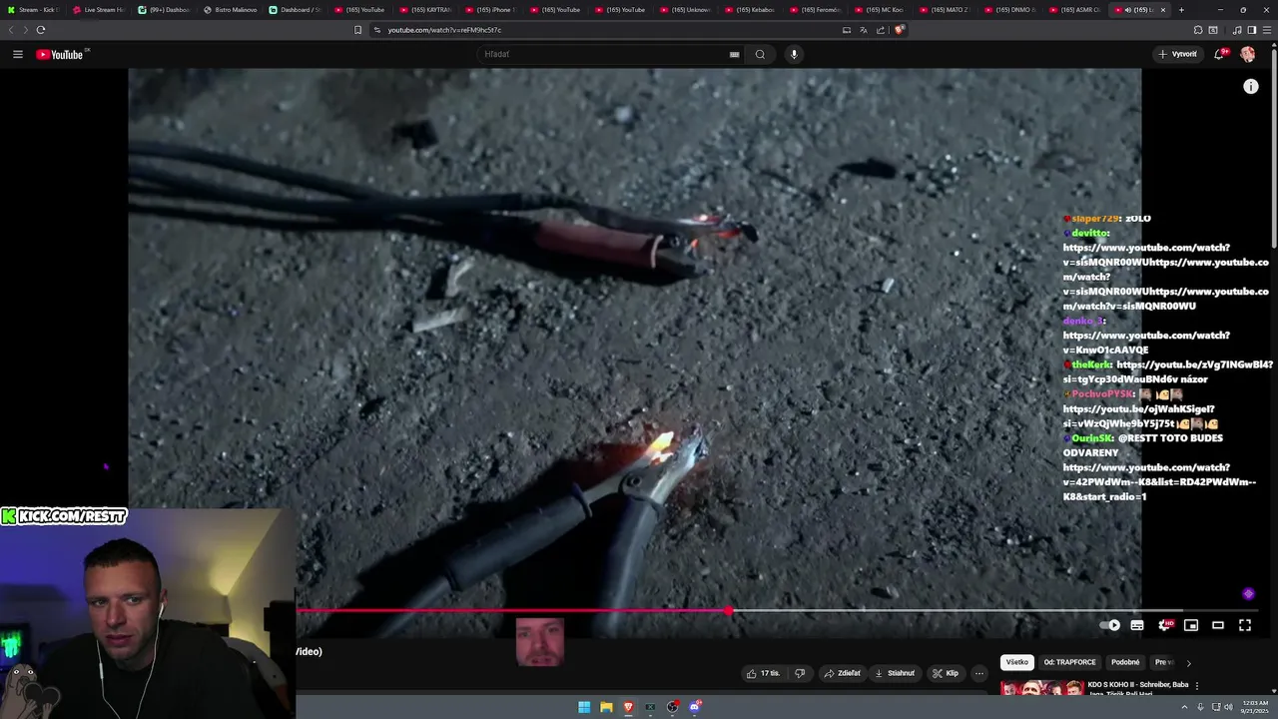1278x719 pixels.
Task: Open YouTube notifications bell
Action: (1219, 54)
